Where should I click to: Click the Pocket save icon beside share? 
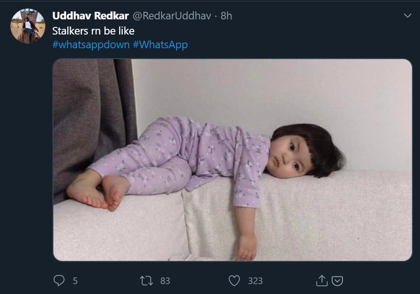pyautogui.click(x=337, y=281)
